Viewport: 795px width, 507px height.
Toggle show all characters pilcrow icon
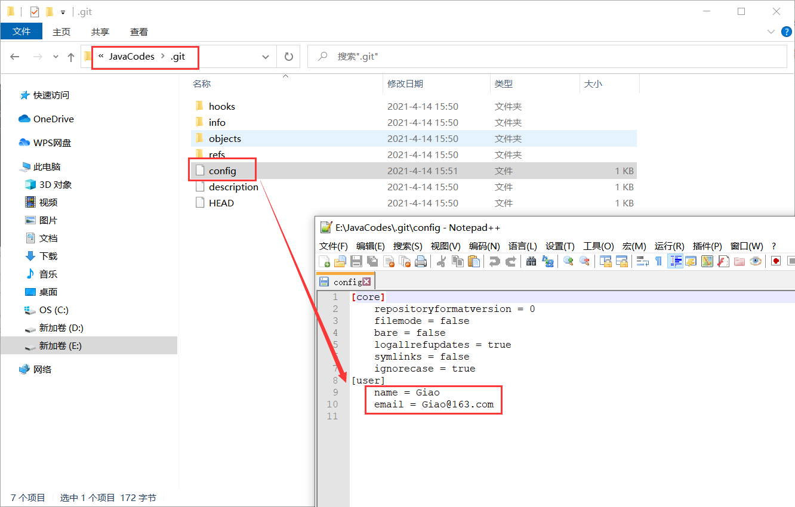[x=658, y=261]
